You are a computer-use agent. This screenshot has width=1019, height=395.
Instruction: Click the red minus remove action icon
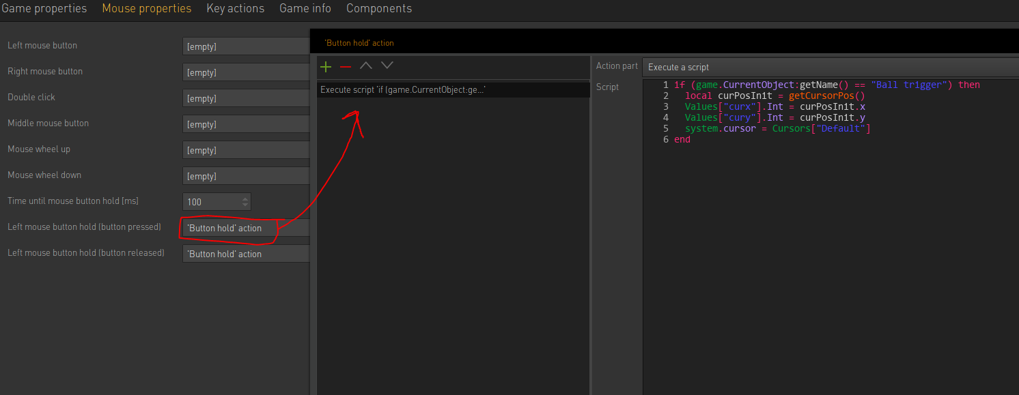point(346,66)
